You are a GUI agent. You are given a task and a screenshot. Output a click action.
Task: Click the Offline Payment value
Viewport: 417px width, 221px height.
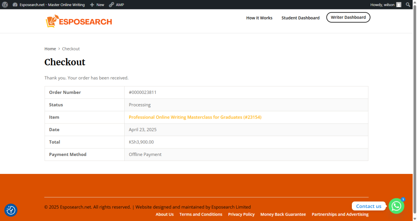145,154
